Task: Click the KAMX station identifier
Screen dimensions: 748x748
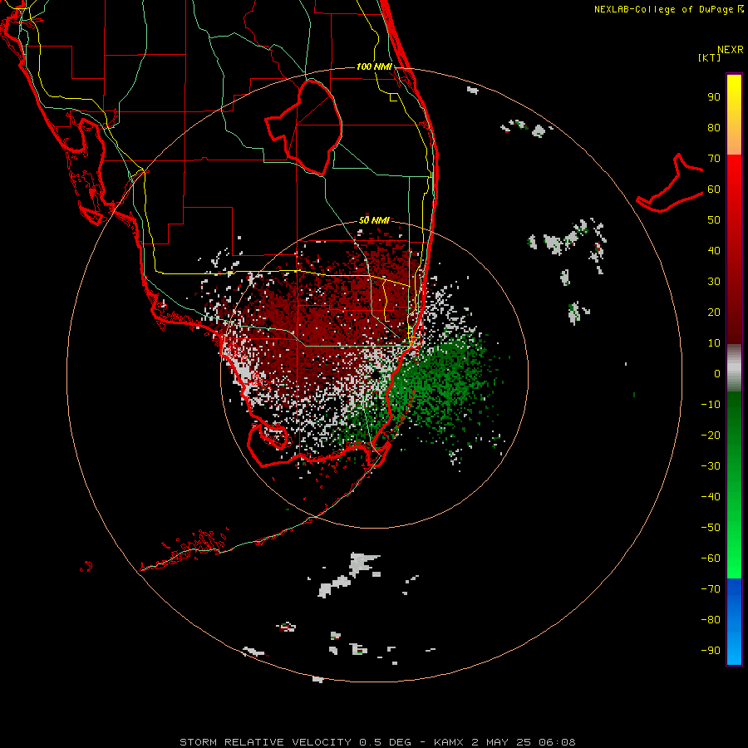Action: coord(449,742)
